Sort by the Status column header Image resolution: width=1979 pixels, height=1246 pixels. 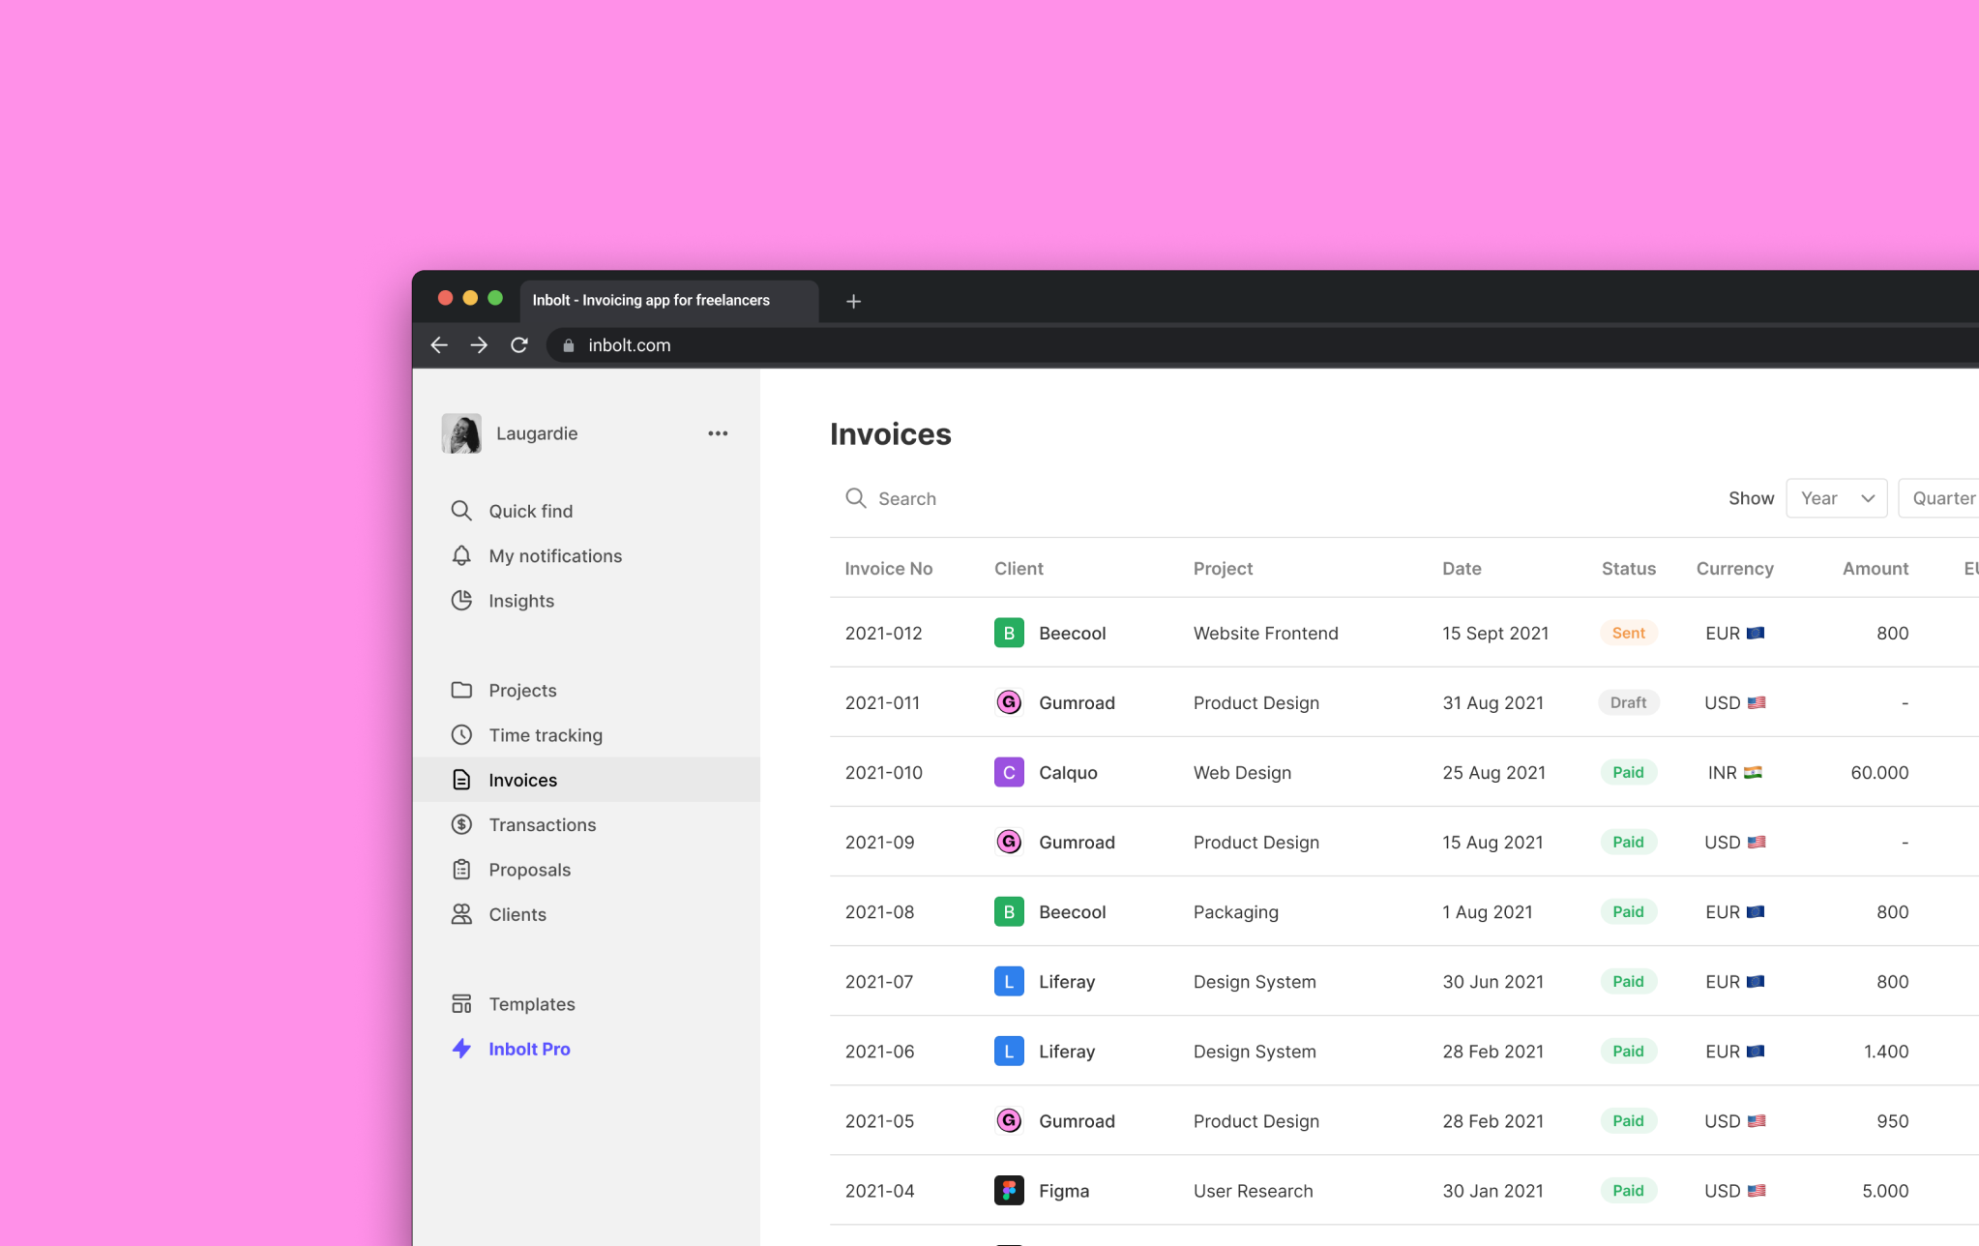[1629, 568]
